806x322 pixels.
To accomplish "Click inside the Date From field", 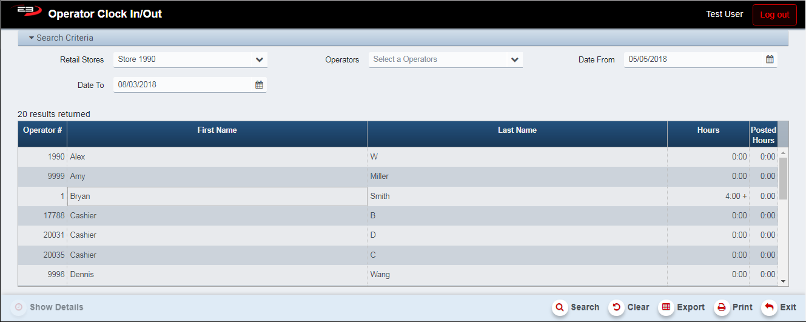I will coord(691,59).
